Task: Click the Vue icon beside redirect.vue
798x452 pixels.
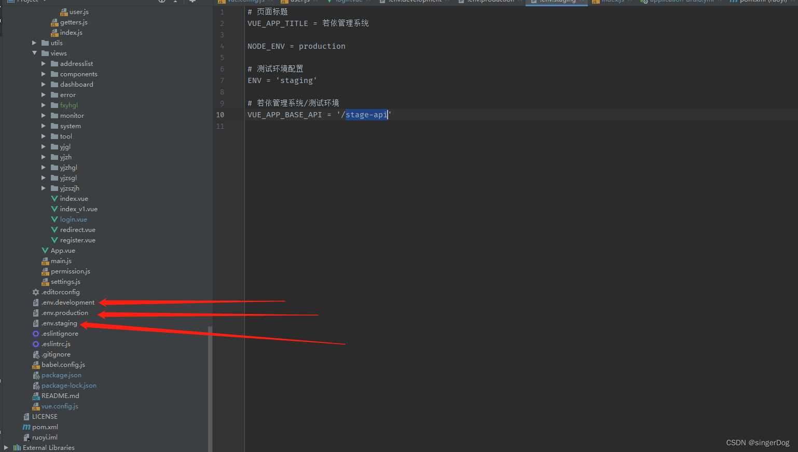Action: tap(54, 230)
